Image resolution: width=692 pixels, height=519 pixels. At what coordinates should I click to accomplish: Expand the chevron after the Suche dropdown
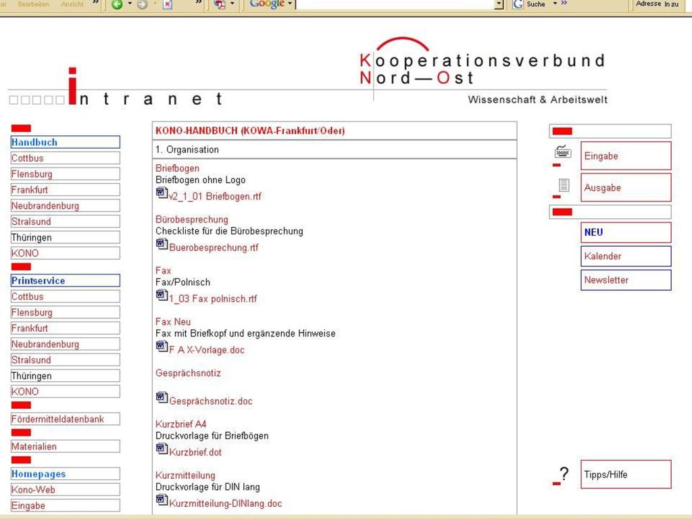coord(564,3)
